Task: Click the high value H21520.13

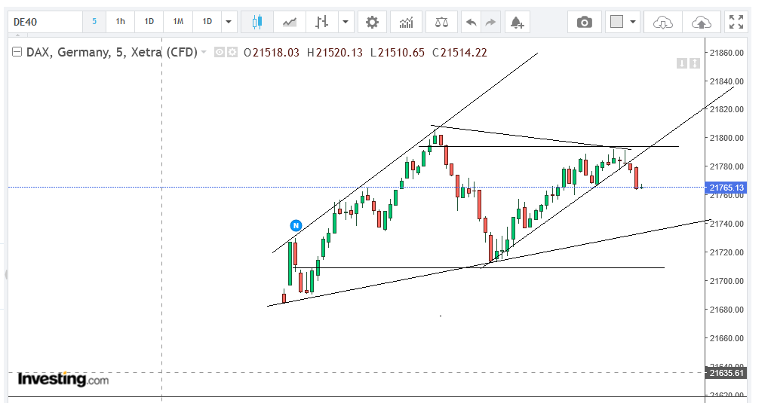Action: pyautogui.click(x=335, y=53)
